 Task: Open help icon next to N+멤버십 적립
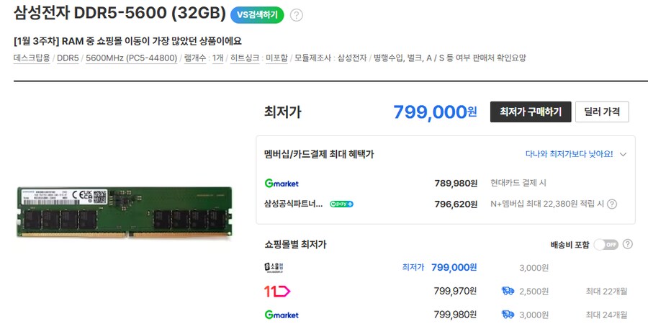tap(612, 204)
